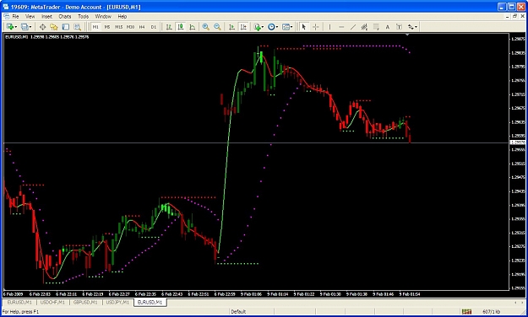The image size is (528, 317).
Task: Draw a Vertical Line tool
Action: (x=329, y=27)
